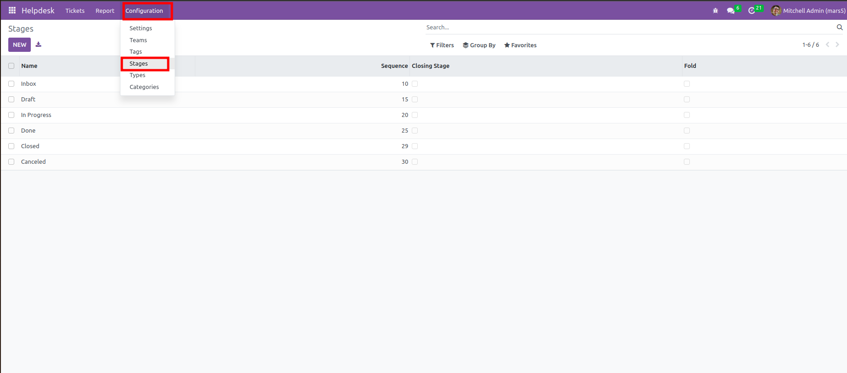Open the Report menu
847x373 pixels.
[105, 11]
